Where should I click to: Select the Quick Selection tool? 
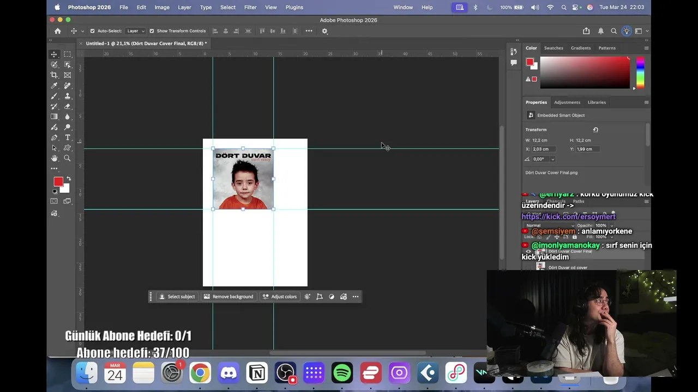pos(54,65)
